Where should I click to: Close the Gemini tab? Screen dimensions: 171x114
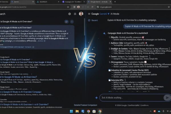coord(33,2)
